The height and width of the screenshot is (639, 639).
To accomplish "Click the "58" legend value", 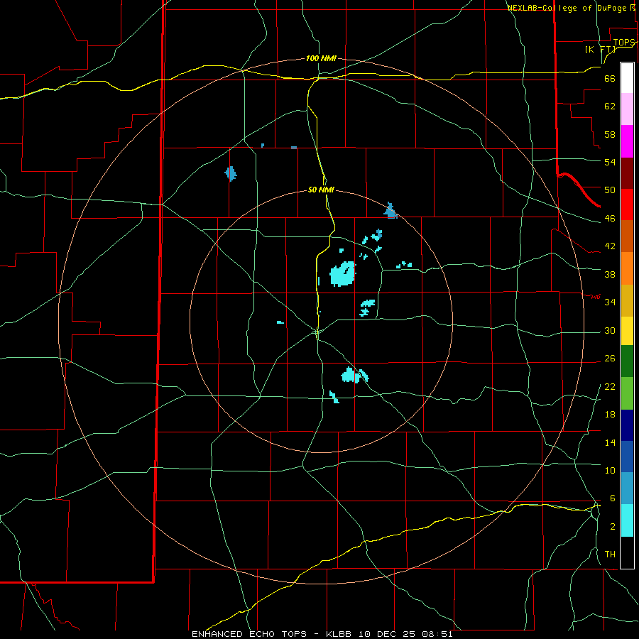I will (610, 134).
